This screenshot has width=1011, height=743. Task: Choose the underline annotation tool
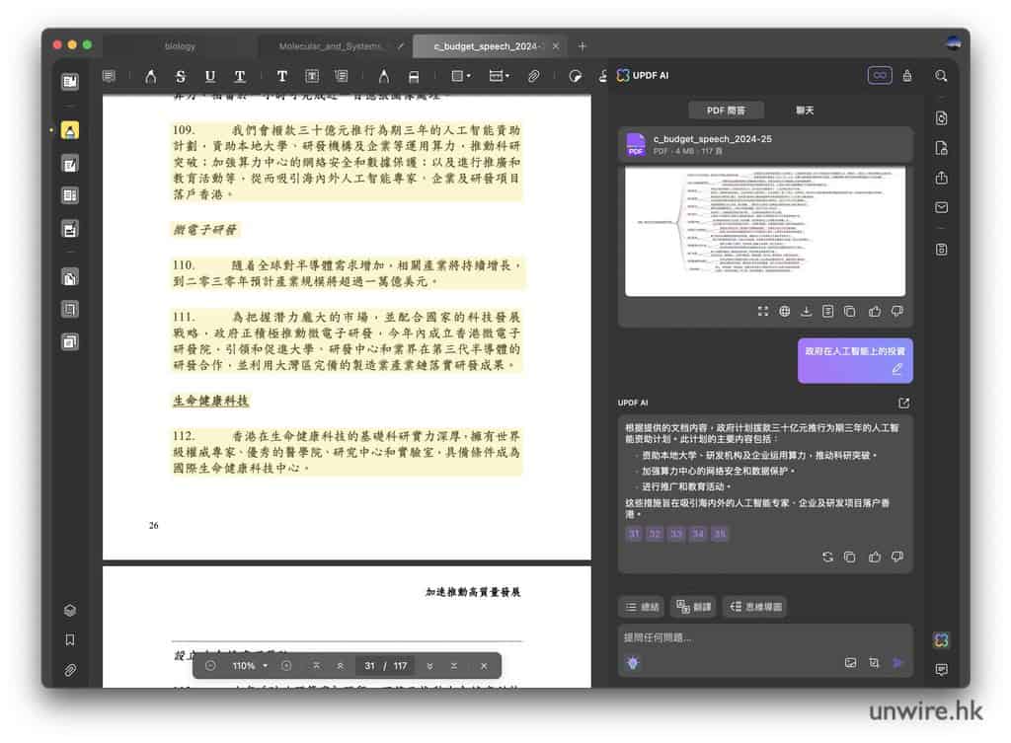point(209,76)
